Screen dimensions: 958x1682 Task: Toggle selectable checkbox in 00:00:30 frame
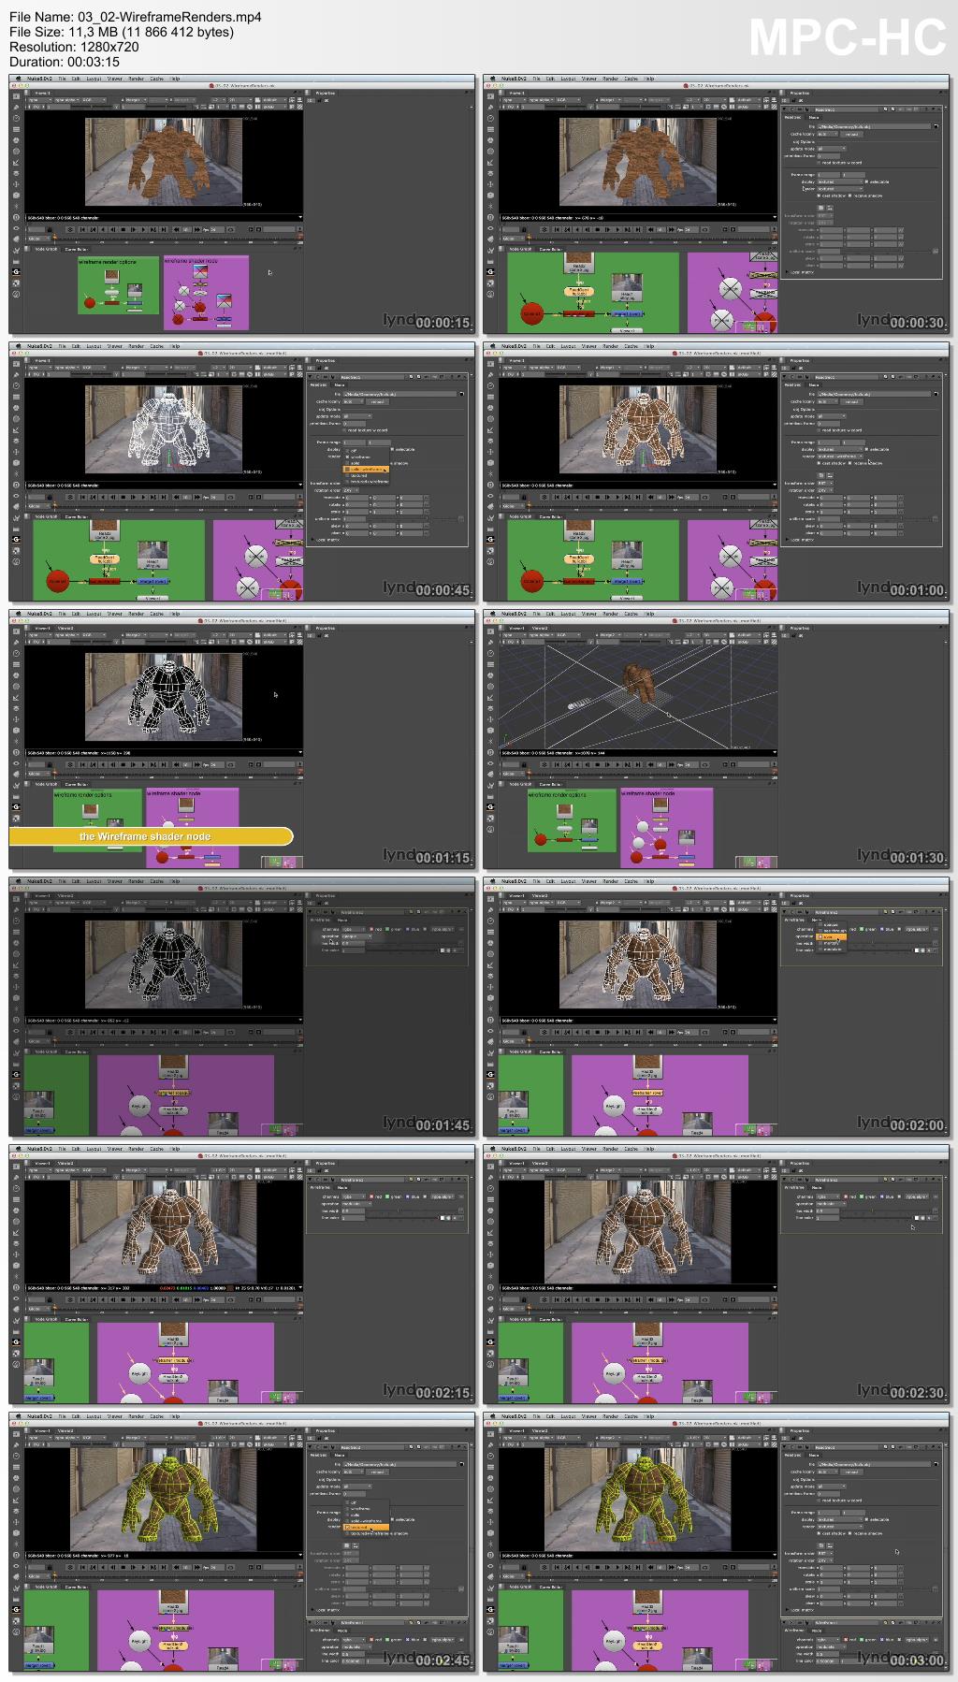click(x=867, y=181)
